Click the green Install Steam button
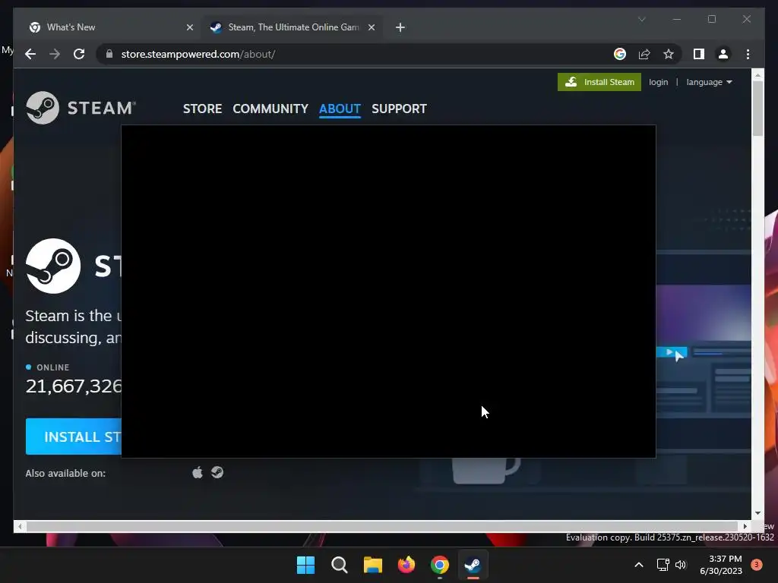The width and height of the screenshot is (778, 583). point(599,82)
